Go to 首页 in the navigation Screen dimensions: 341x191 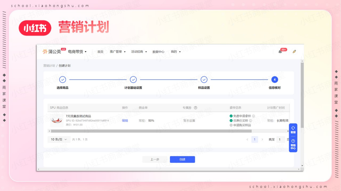point(100,52)
